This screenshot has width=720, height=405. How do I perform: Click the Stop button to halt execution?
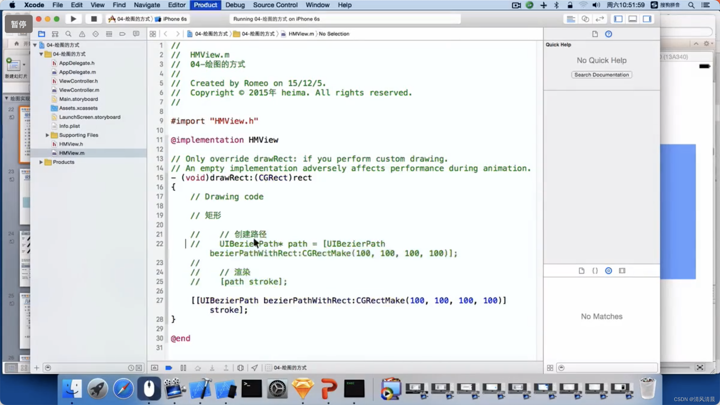(x=94, y=19)
